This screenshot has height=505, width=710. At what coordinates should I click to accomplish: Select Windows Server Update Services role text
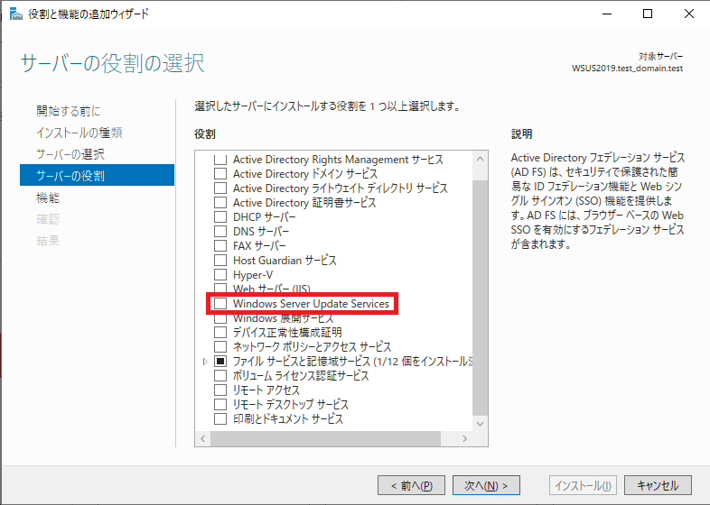coord(311,303)
